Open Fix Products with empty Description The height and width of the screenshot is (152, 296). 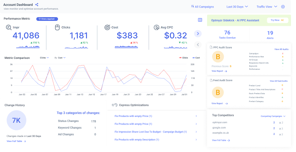click(137, 140)
